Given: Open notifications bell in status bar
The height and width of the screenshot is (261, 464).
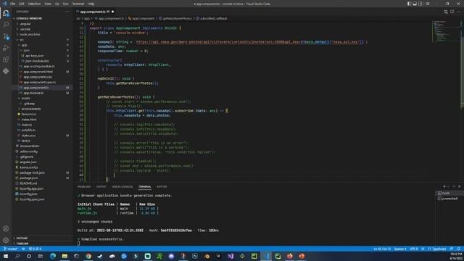Looking at the screenshot, I should [x=459, y=249].
